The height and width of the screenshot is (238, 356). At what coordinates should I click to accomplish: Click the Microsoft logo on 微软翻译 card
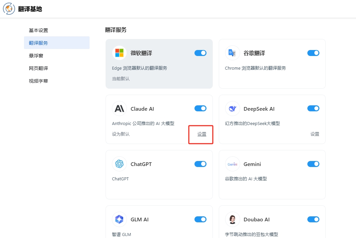[x=120, y=53]
